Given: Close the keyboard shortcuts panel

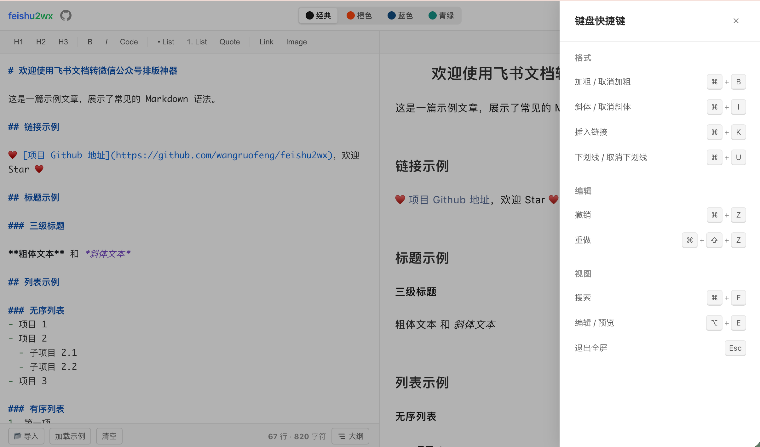Looking at the screenshot, I should [x=736, y=21].
